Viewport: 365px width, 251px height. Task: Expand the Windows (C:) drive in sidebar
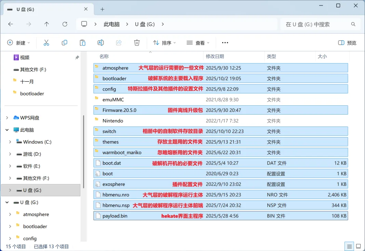point(10,142)
